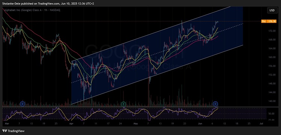Click the 11 date axis label
Screen dimensions: 281x135
96,124
